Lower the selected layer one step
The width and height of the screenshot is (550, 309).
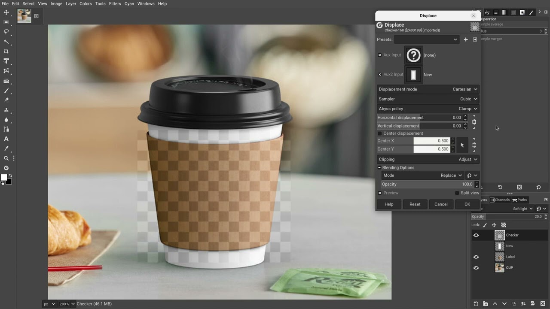504,303
